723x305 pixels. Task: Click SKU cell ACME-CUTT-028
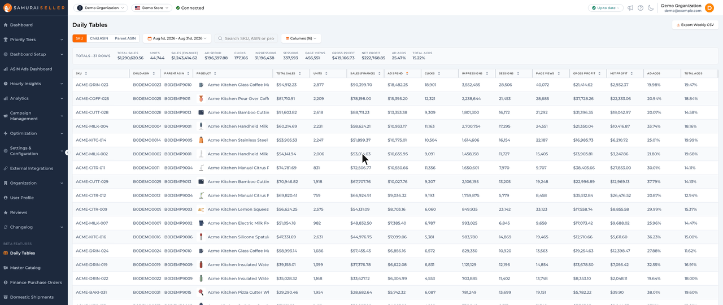[92, 112]
